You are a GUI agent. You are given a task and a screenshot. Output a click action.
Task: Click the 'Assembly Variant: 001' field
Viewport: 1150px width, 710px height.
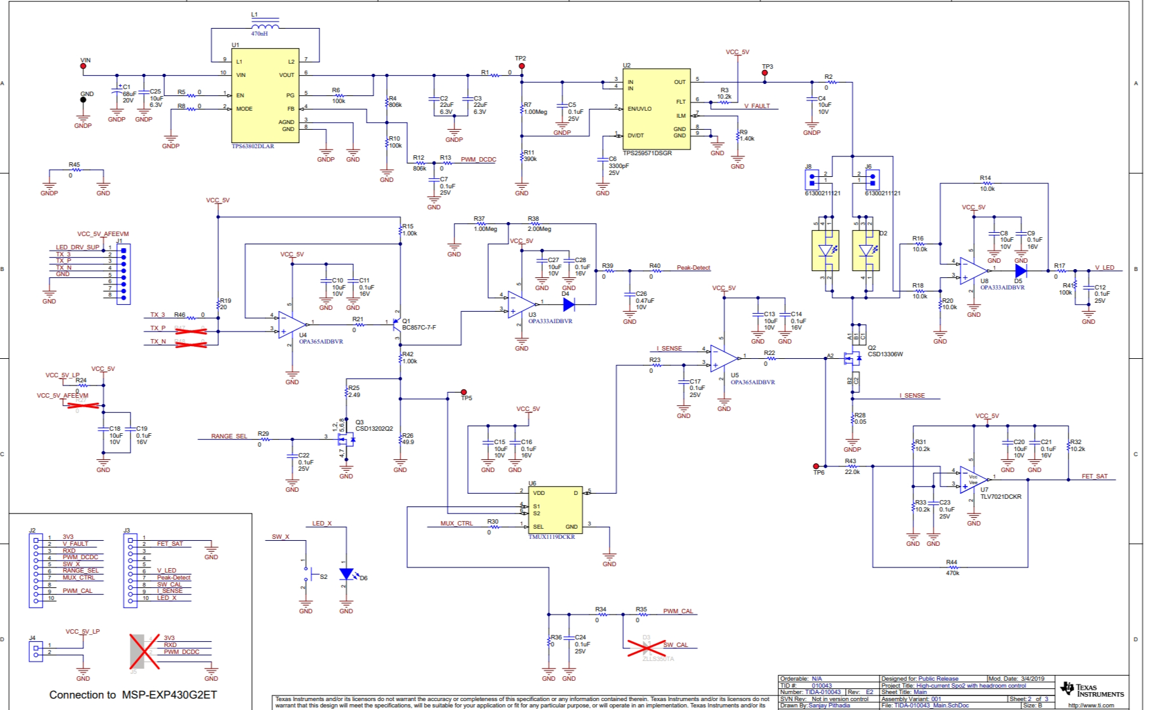point(911,699)
